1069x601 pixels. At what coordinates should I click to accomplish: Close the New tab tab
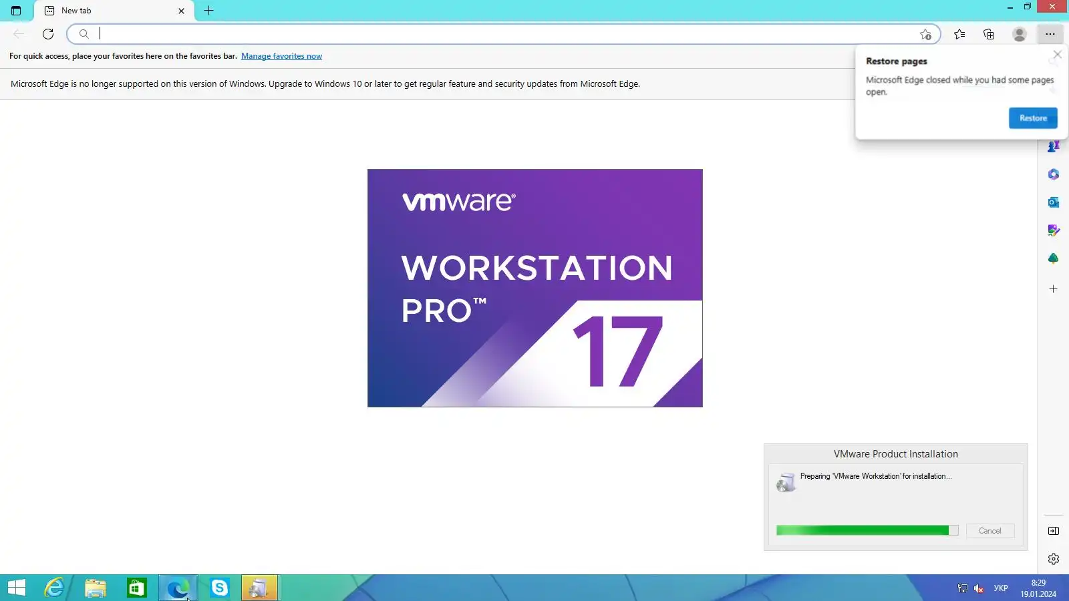[181, 11]
